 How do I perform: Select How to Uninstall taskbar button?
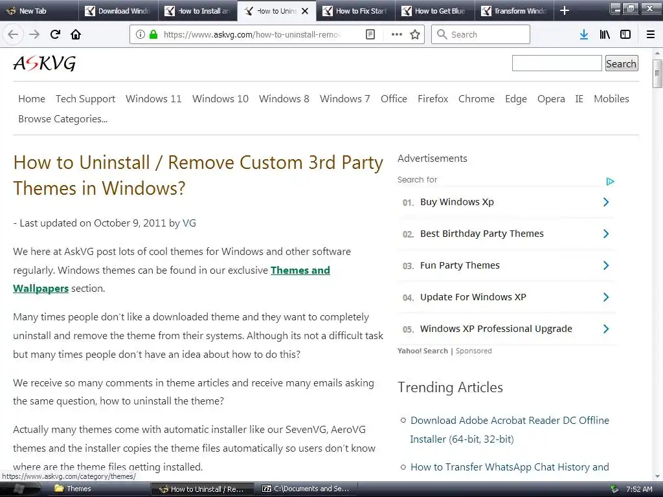[x=202, y=489]
